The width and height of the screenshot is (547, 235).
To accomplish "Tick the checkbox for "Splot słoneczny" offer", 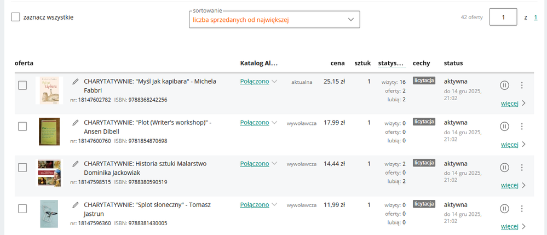I will click(22, 209).
